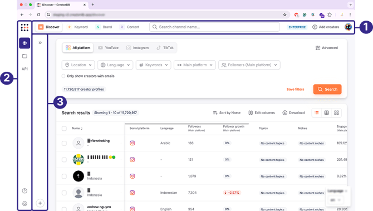Open the Language dropdown
This screenshot has width=373, height=211.
(115, 65)
